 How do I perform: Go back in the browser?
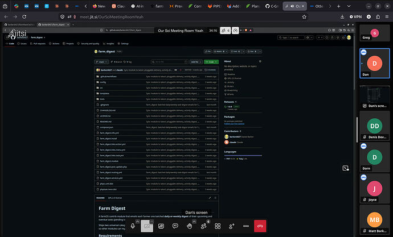point(6,16)
